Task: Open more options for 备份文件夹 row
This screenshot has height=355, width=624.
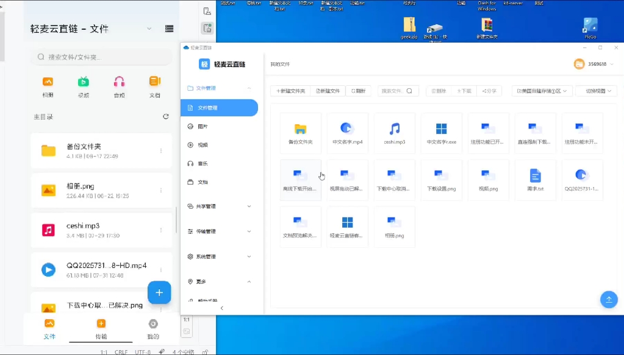Action: tap(161, 151)
